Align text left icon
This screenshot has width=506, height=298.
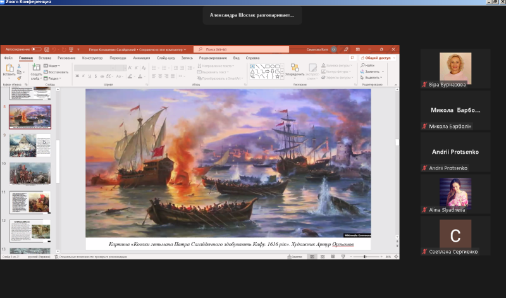[154, 76]
